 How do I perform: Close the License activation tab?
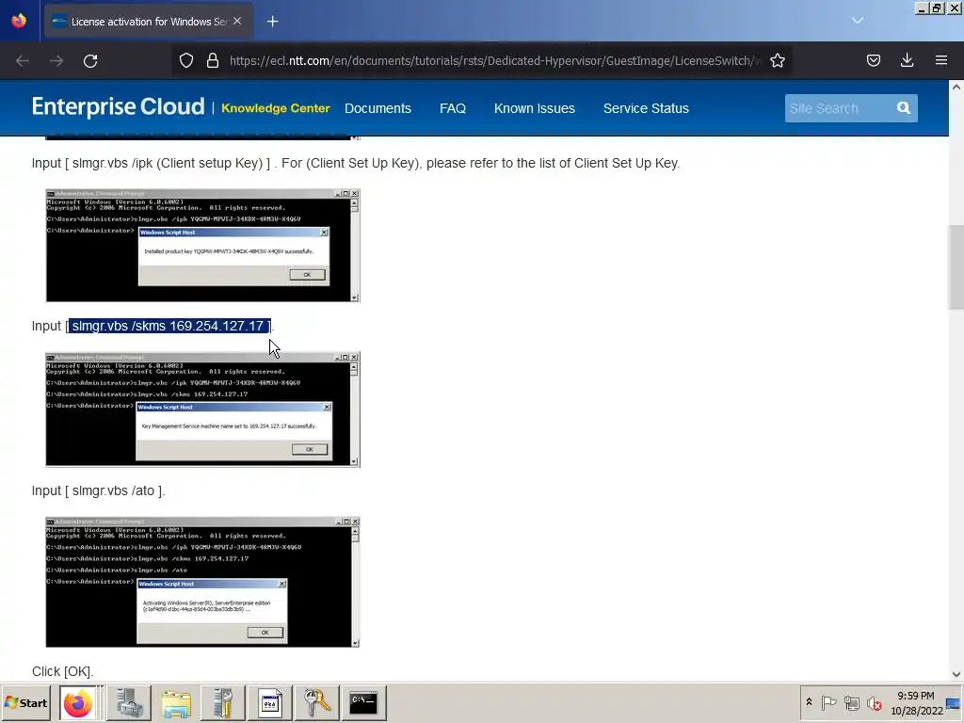[237, 21]
